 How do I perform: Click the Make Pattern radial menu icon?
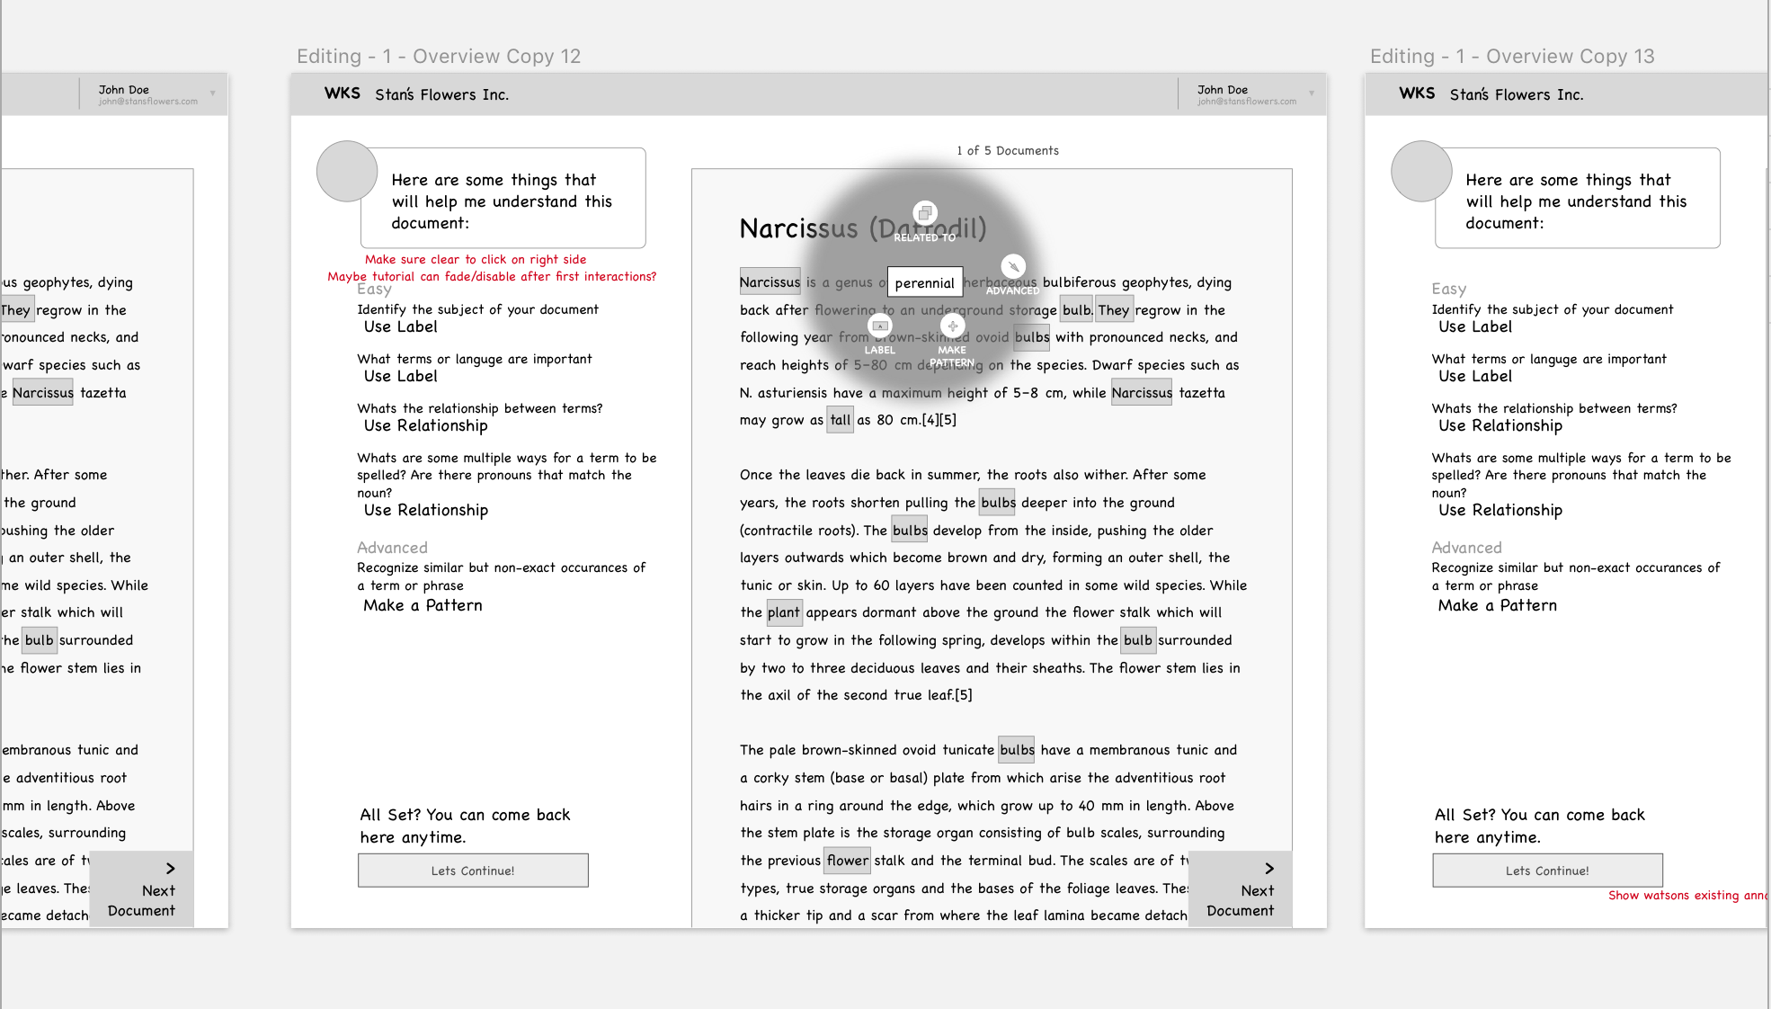(952, 326)
